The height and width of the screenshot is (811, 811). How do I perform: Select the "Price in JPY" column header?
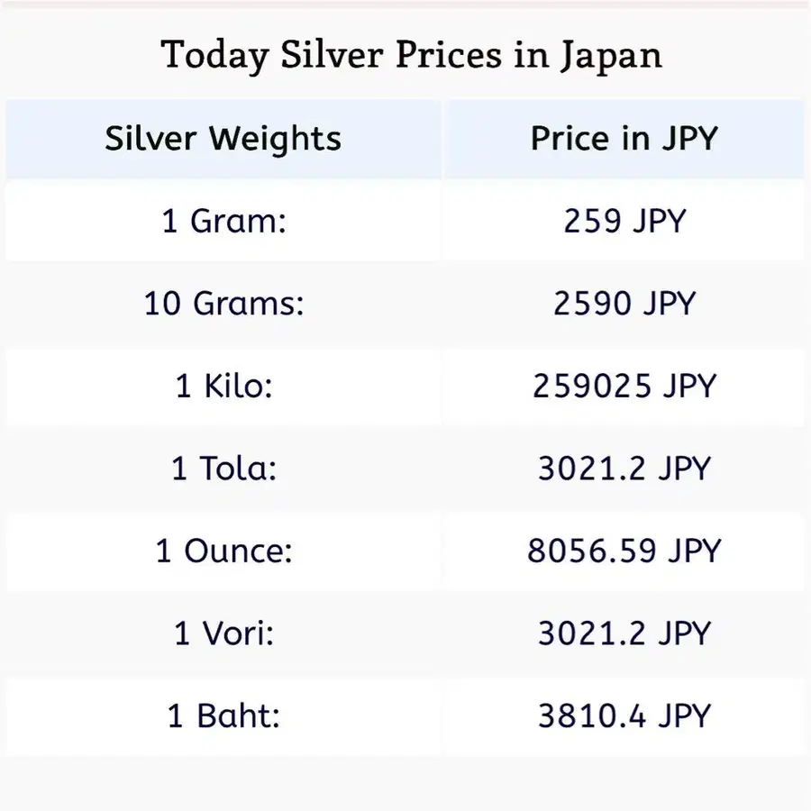[624, 139]
